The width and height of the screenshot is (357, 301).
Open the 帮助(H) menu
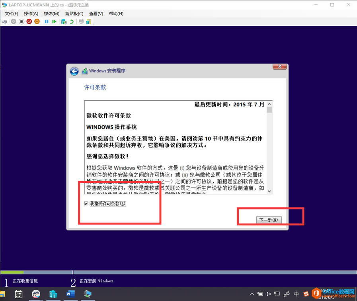pyautogui.click(x=116, y=14)
